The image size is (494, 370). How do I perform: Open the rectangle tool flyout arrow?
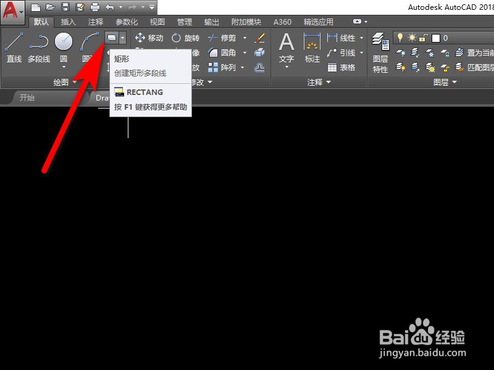(x=122, y=38)
